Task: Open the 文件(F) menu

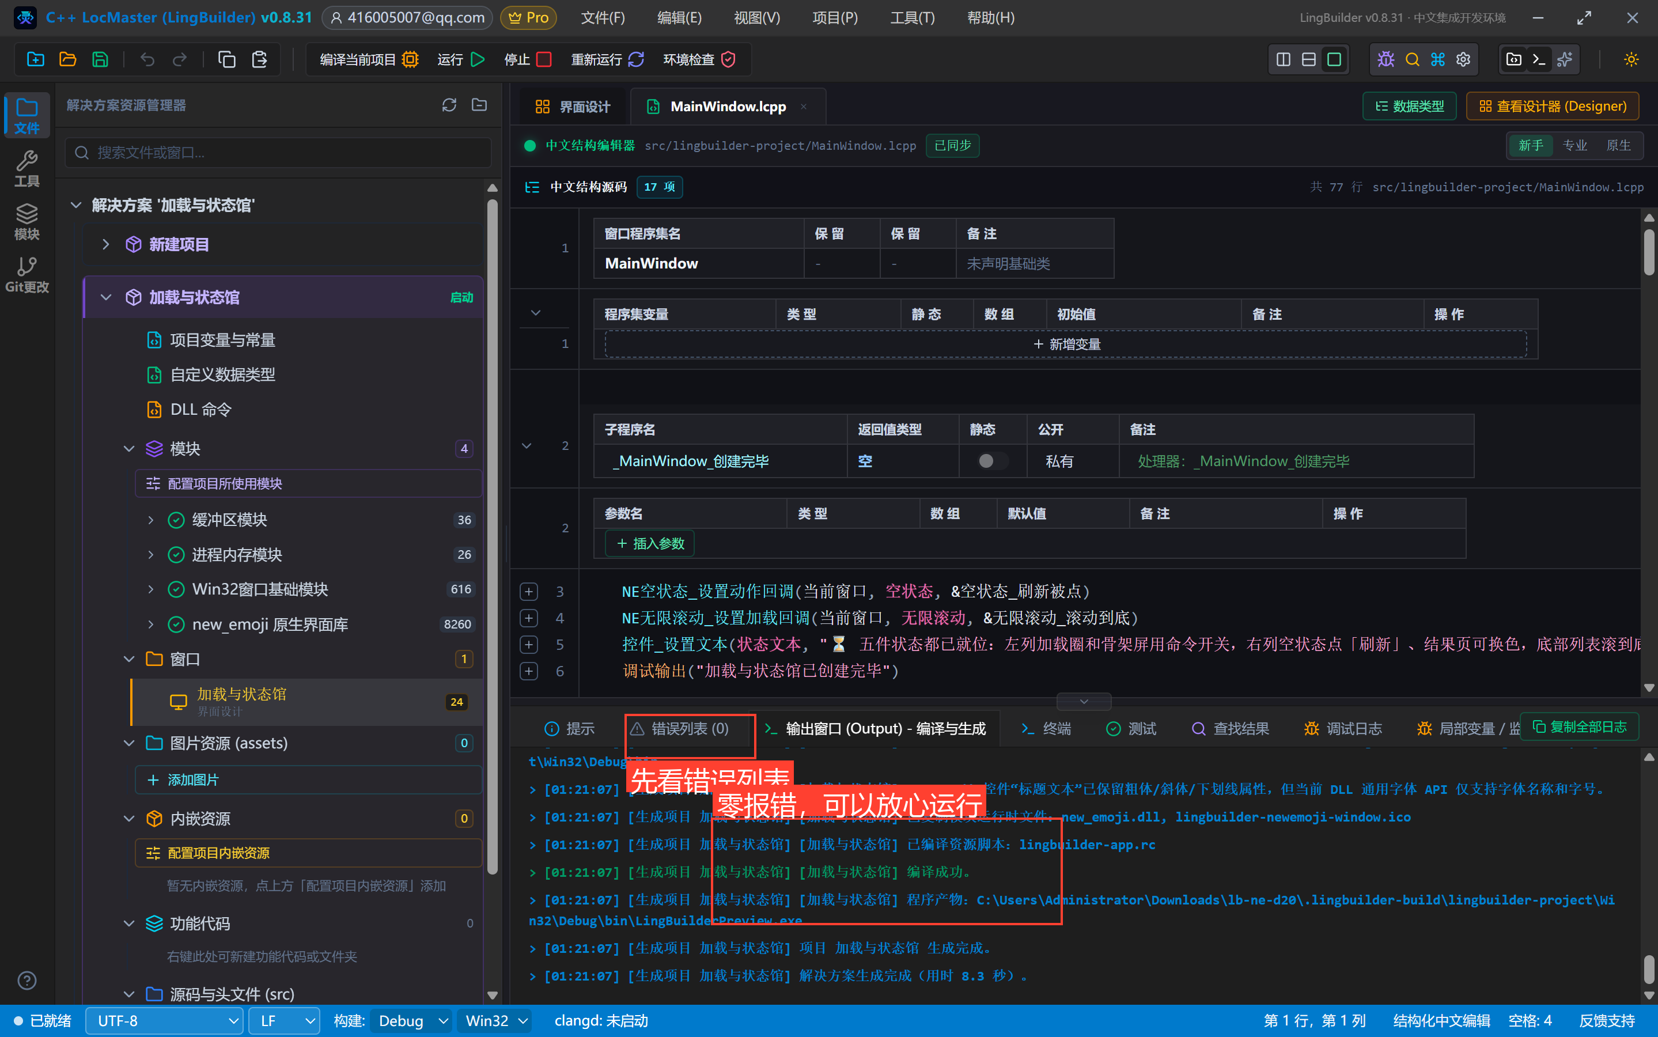Action: [x=603, y=18]
